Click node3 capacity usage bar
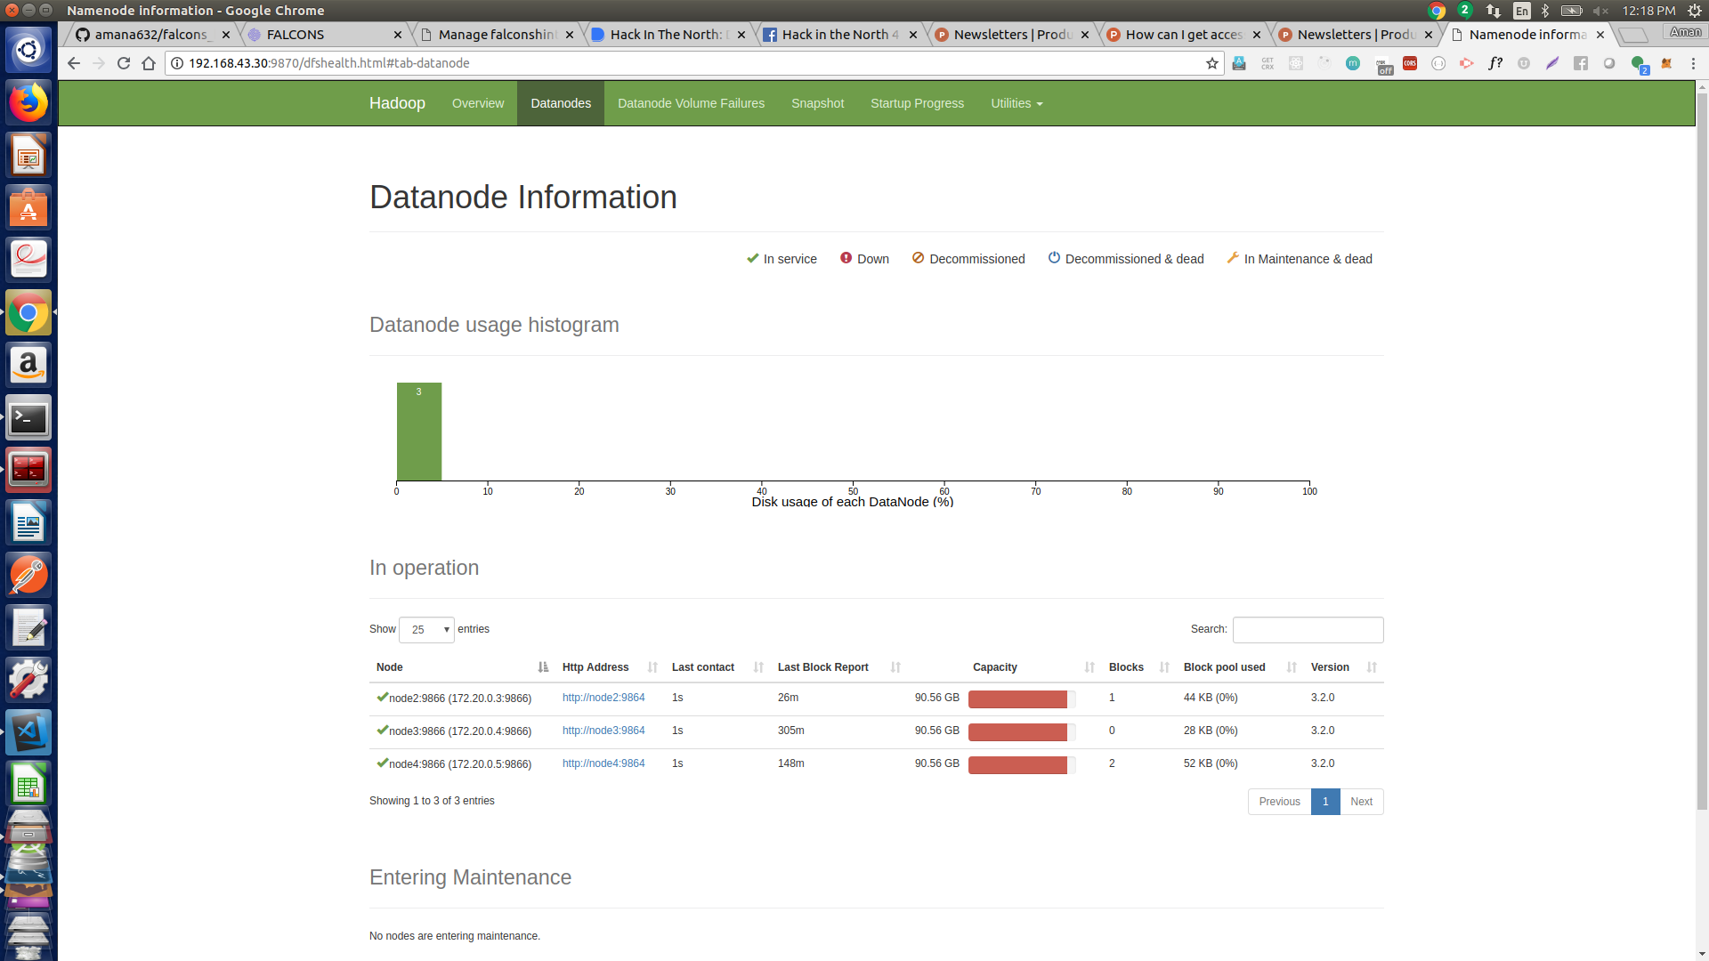This screenshot has width=1709, height=961. 1022,732
